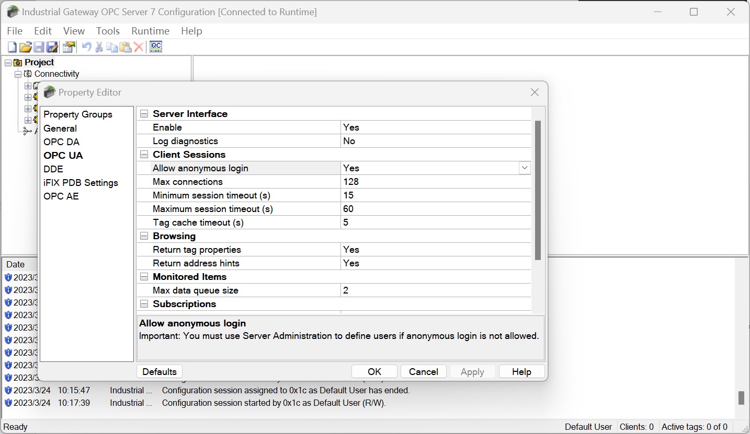
Task: Click the Connectivity node icon
Action: click(28, 74)
